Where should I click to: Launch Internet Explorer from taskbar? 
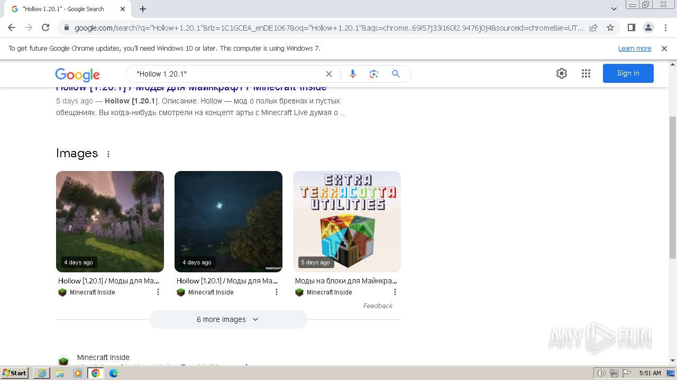42,373
